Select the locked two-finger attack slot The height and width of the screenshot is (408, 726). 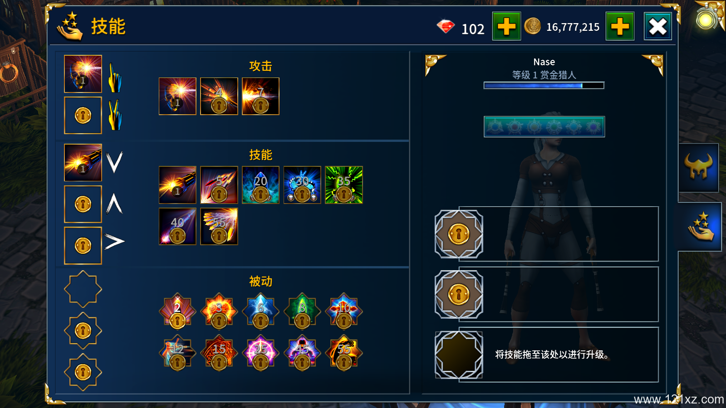point(83,115)
